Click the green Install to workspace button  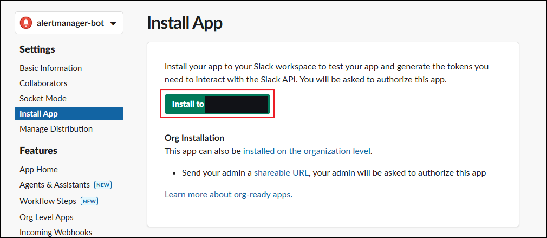point(217,104)
